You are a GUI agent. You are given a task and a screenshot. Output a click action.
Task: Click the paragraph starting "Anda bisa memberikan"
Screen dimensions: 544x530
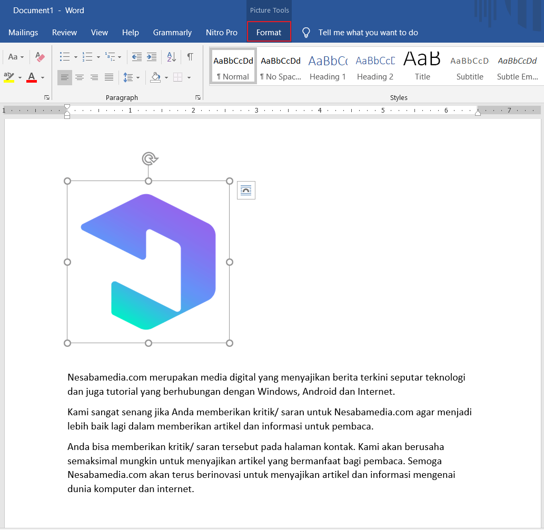261,468
